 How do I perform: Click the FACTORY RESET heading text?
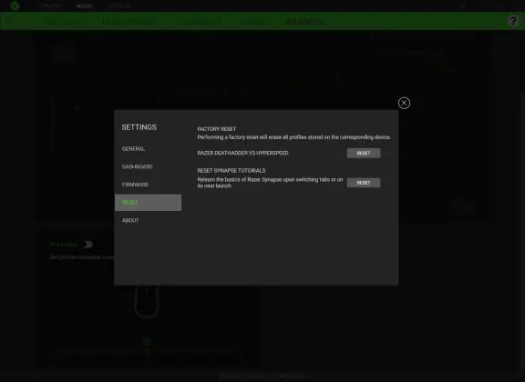[217, 128]
